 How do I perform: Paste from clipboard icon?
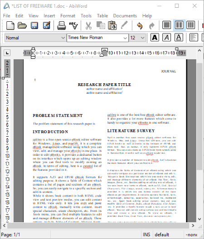pyautogui.click(x=112, y=25)
